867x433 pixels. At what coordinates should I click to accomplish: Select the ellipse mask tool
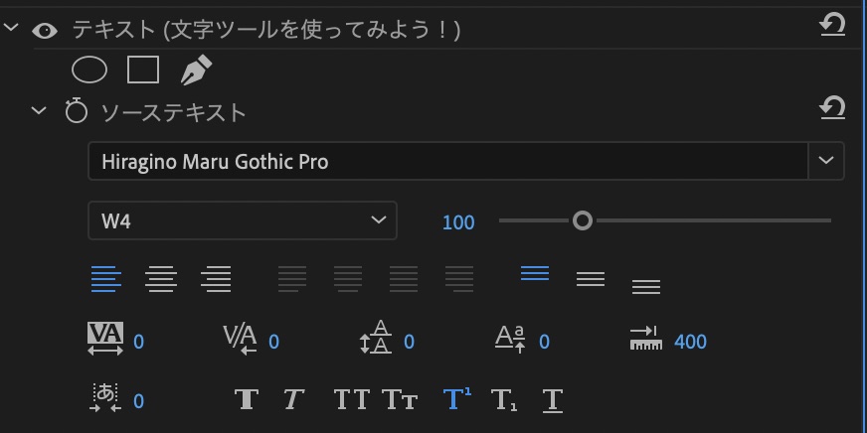click(89, 70)
